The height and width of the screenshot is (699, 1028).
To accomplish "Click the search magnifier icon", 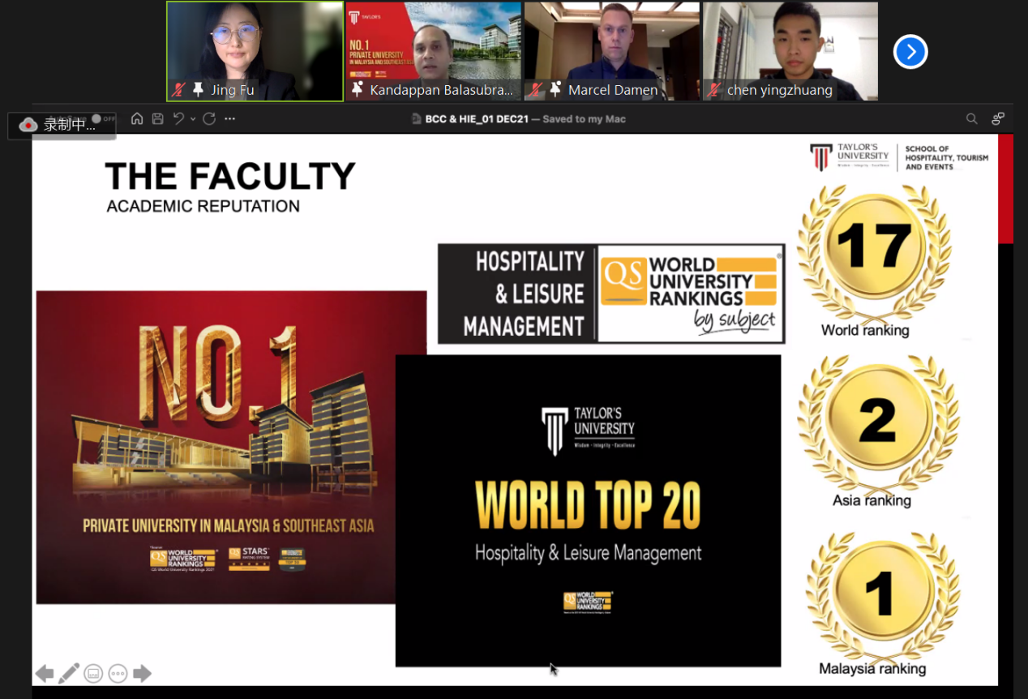I will click(x=971, y=118).
